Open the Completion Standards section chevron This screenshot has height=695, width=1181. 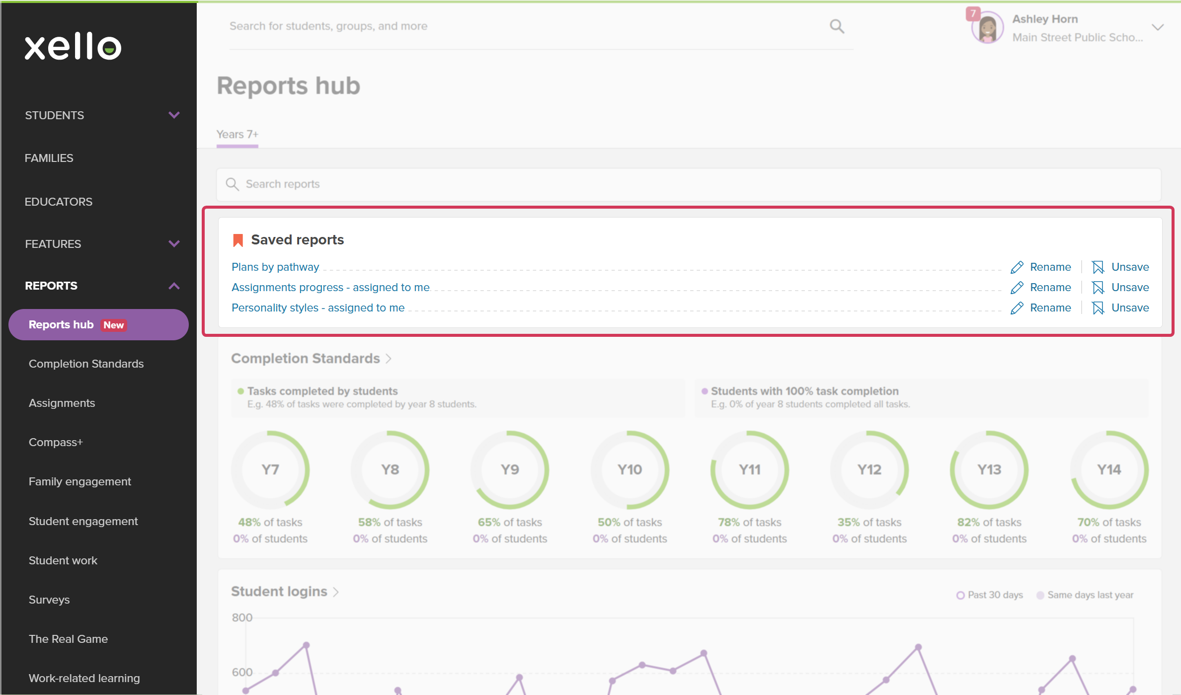[389, 359]
